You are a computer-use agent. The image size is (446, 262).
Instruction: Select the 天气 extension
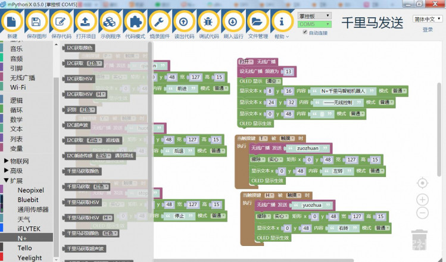coord(24,219)
